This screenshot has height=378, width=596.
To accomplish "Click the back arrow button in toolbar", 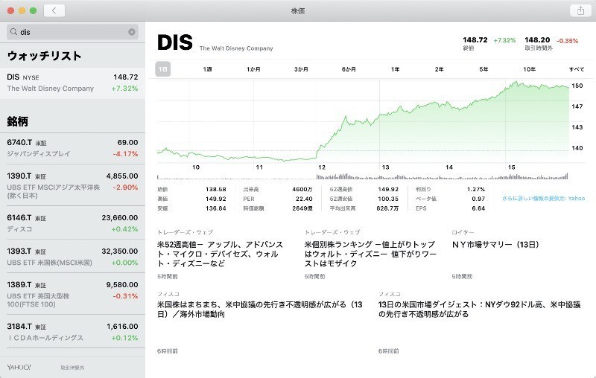I will coord(54,10).
